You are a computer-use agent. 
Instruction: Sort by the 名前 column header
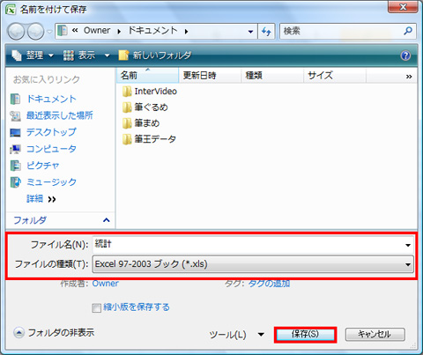point(148,76)
